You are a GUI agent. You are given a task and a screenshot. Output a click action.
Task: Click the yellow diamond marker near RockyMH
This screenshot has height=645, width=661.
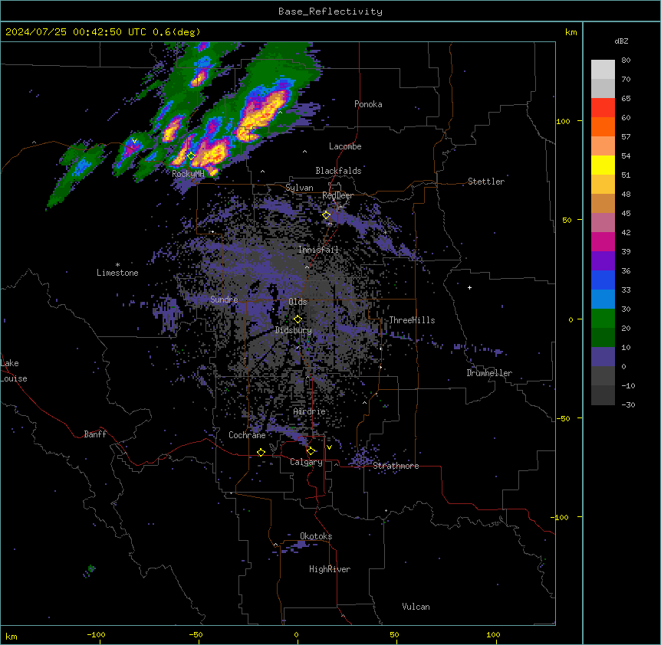click(191, 156)
